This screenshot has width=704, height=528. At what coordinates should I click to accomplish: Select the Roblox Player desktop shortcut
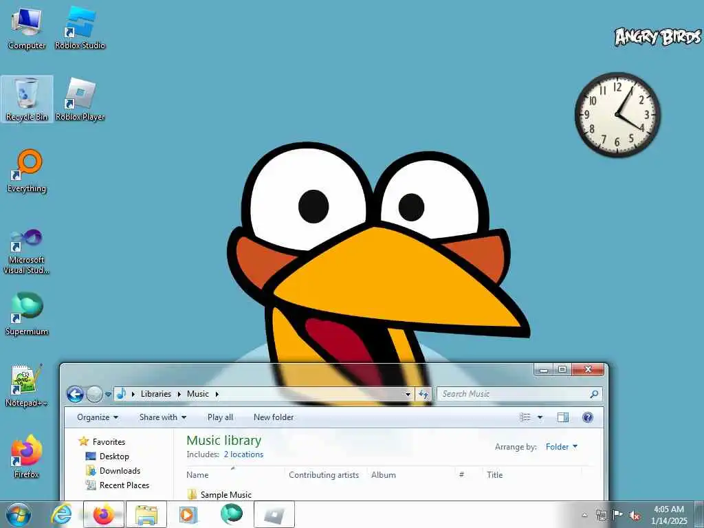tap(80, 99)
